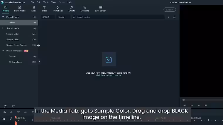Click the 'Click here to import media' link
223x125 pixels.
click(109, 75)
